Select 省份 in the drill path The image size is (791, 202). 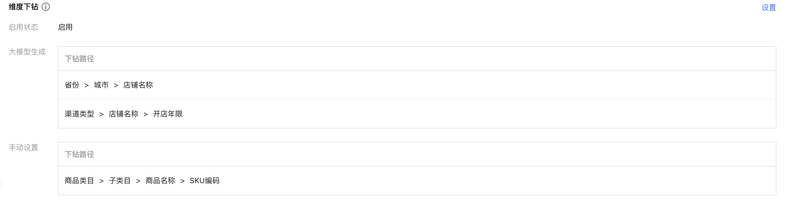(x=72, y=85)
